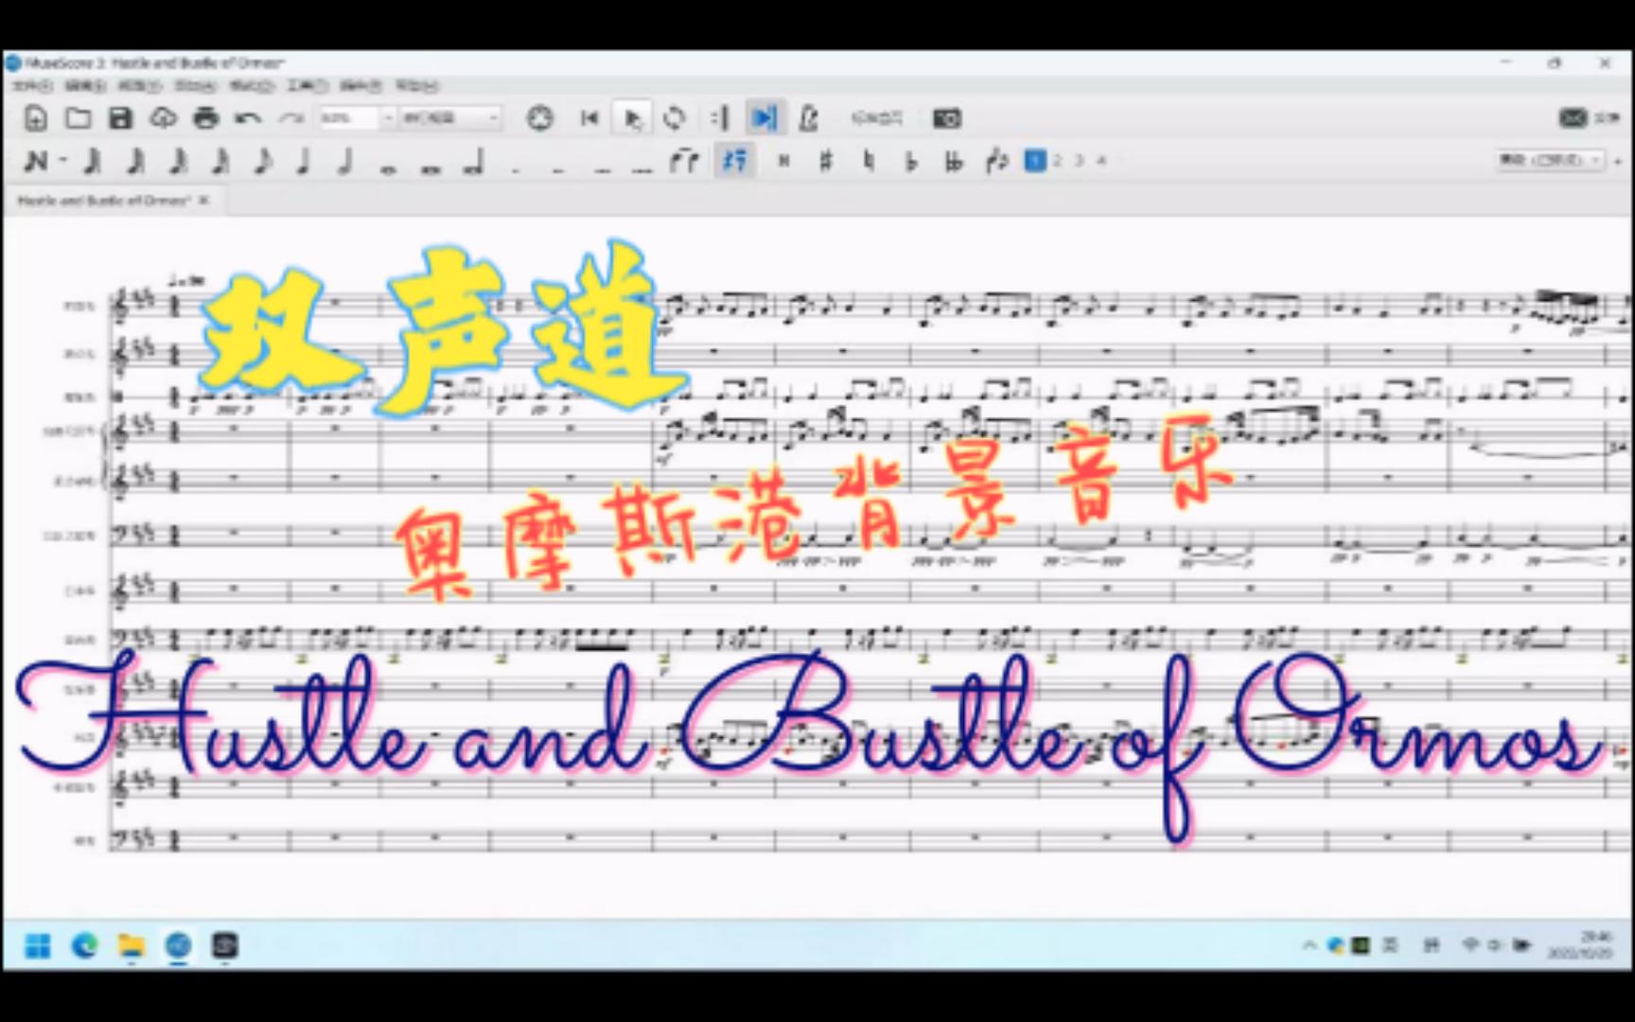Save the score with the floppy disk icon
Screen dimensions: 1635x1022
coord(120,118)
